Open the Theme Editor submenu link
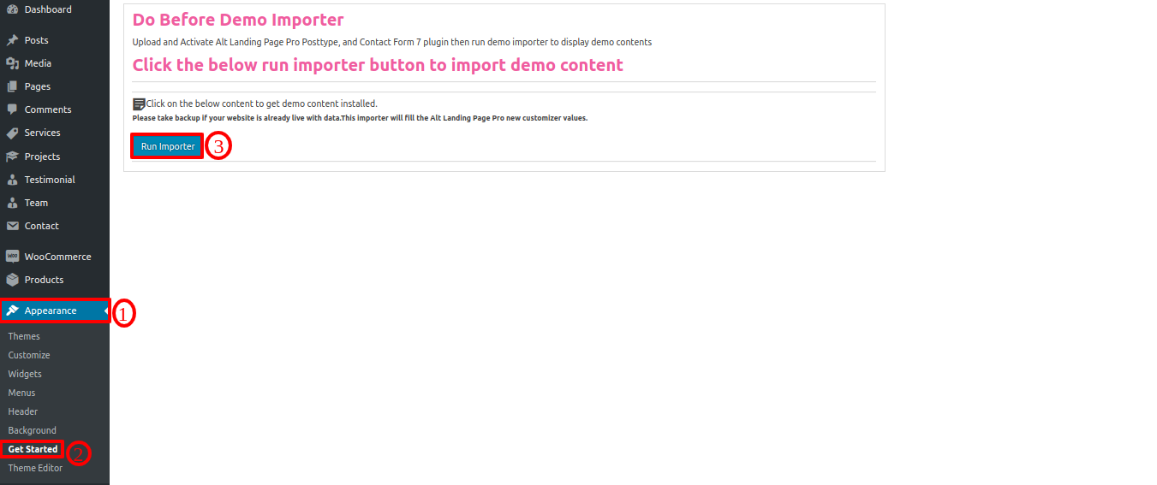 click(x=35, y=468)
